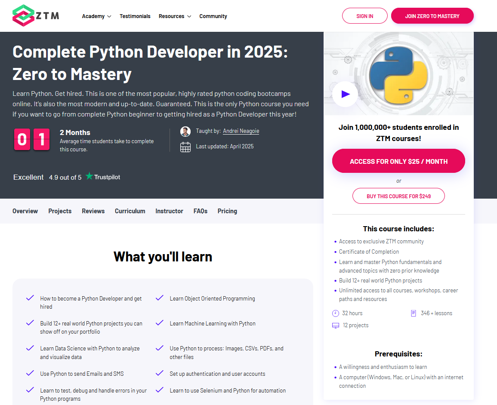Click the SIGN IN button
The height and width of the screenshot is (405, 497).
pyautogui.click(x=364, y=16)
